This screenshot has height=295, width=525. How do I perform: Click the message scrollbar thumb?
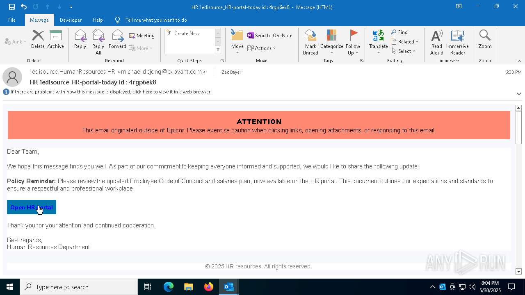[x=518, y=127]
